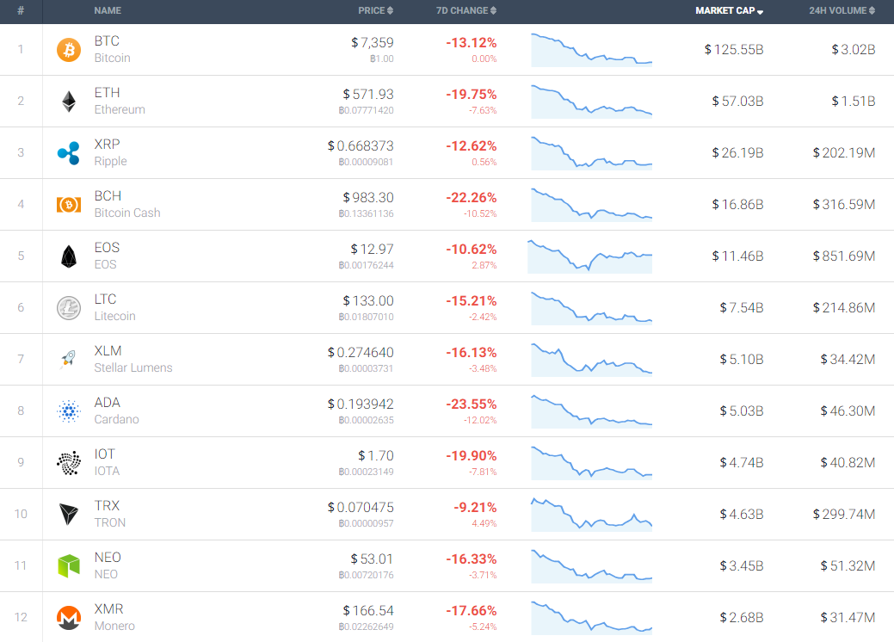
Task: Click the $3.02B volume value
Action: [x=854, y=50]
